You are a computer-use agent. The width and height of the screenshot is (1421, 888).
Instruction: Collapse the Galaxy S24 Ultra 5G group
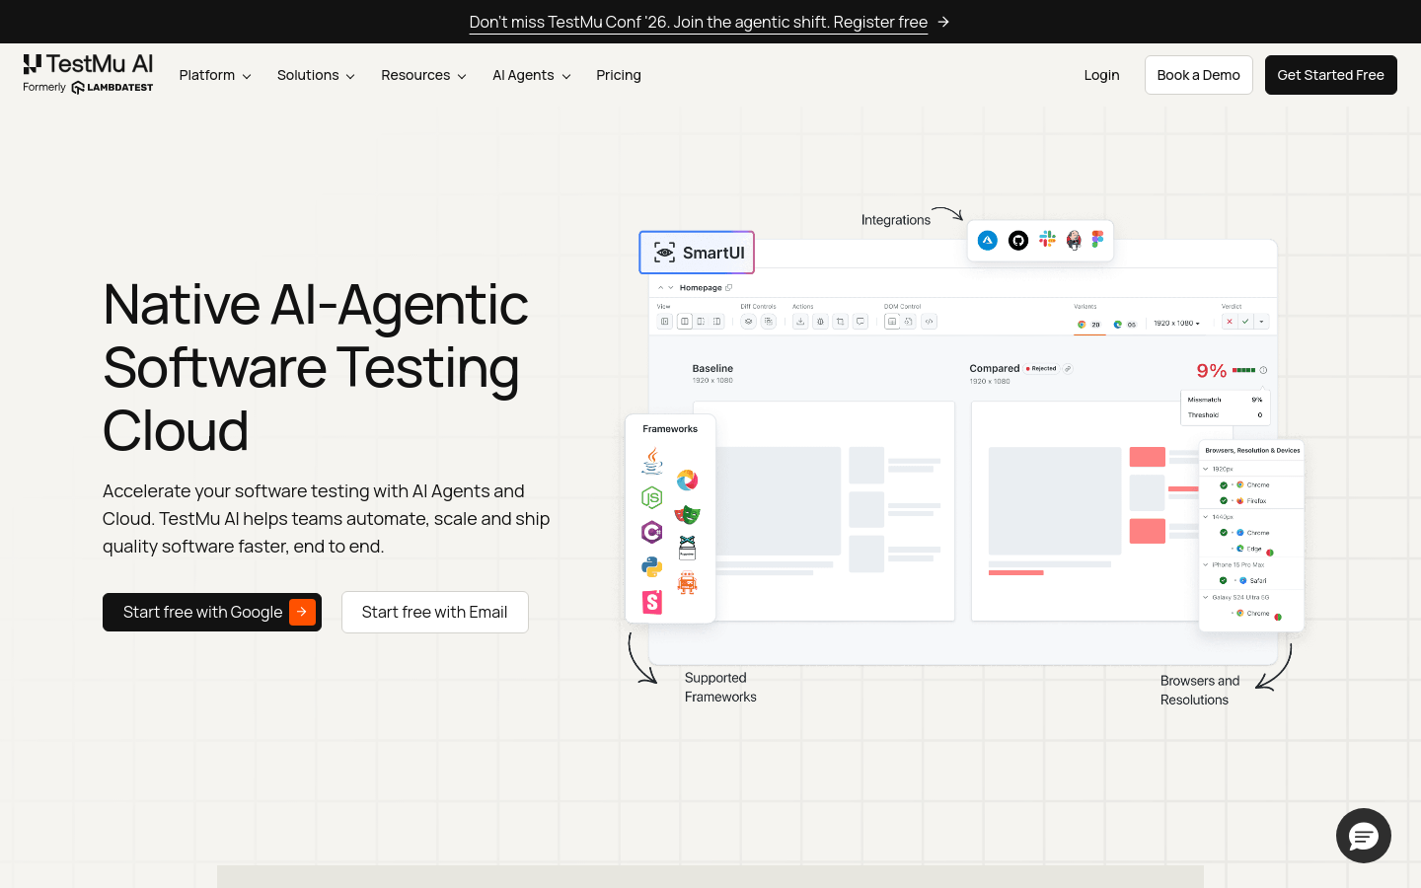coord(1205,597)
